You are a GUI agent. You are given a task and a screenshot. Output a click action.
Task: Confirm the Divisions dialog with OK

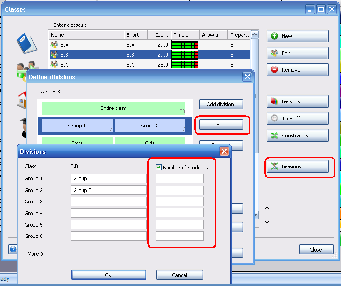point(108,275)
